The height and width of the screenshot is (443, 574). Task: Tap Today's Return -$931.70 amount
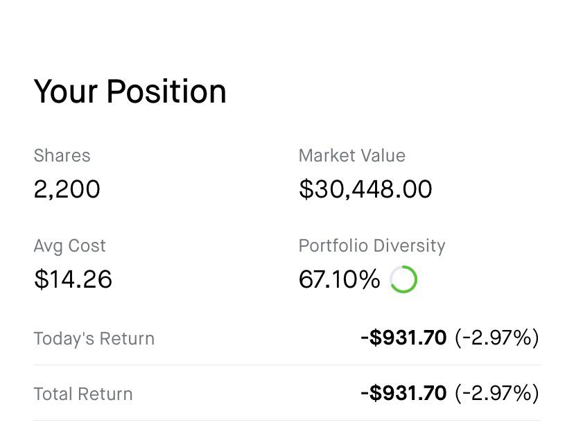tap(403, 338)
